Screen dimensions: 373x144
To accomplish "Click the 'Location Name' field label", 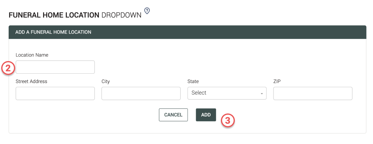I will click(32, 55).
